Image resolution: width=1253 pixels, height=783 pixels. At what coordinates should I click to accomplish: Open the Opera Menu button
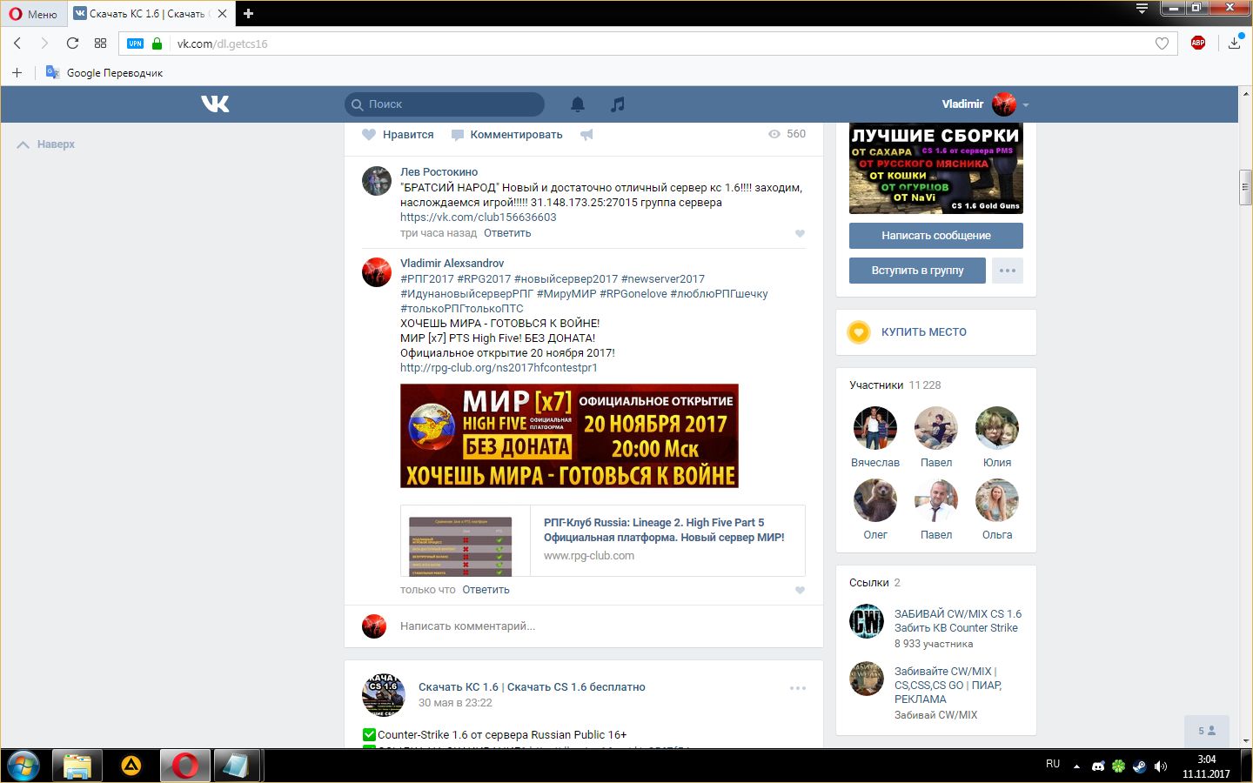(x=33, y=14)
